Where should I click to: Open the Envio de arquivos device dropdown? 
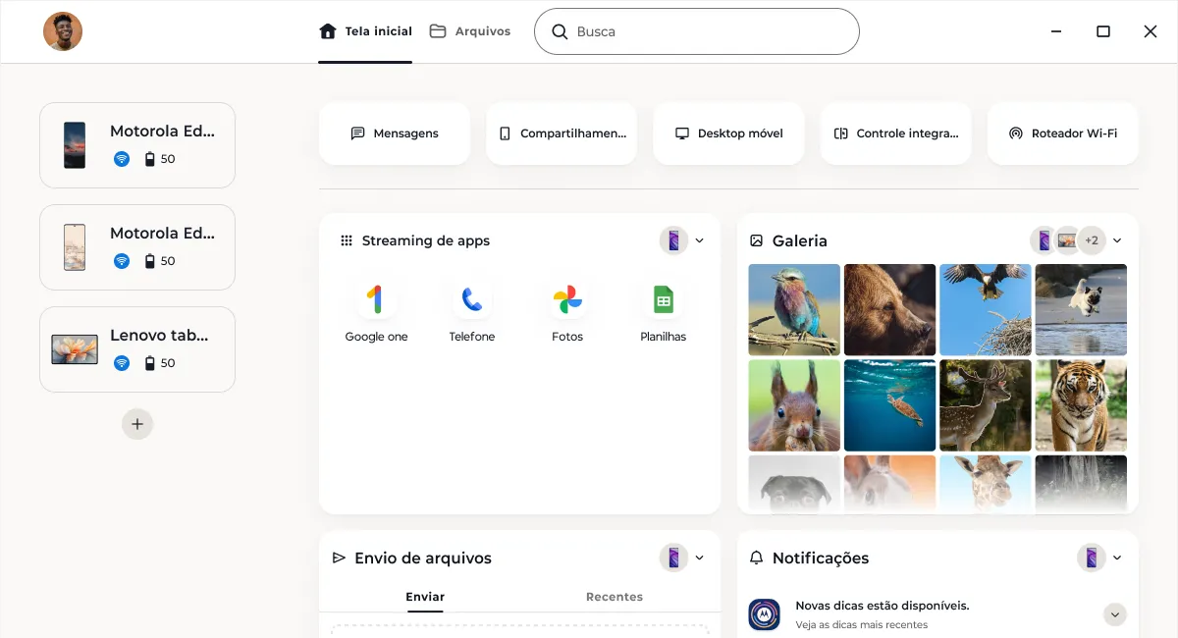point(700,558)
